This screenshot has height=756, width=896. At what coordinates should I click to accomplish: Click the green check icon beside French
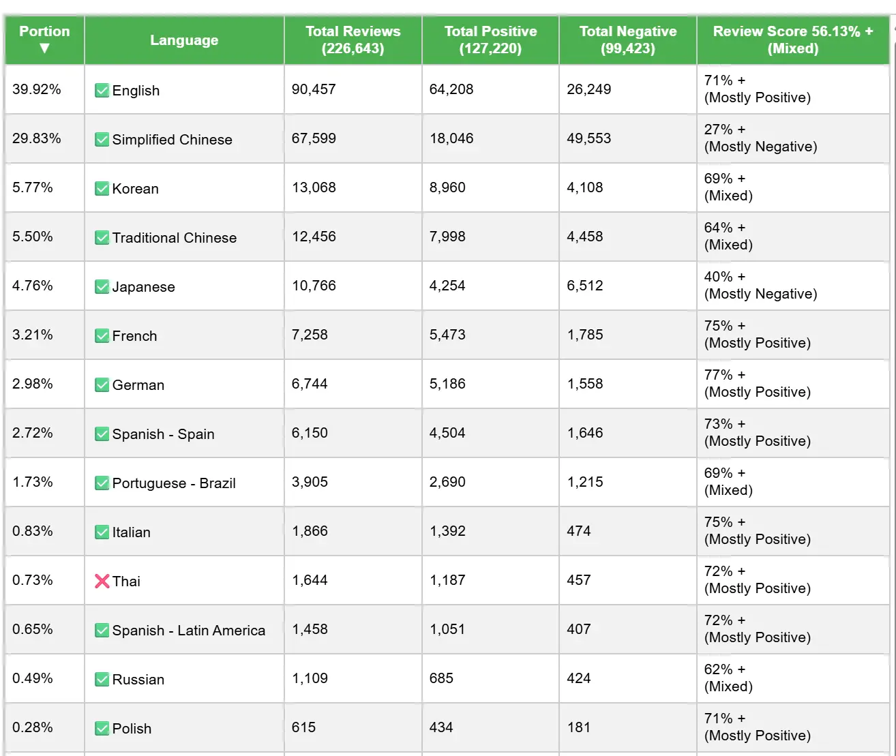(102, 335)
